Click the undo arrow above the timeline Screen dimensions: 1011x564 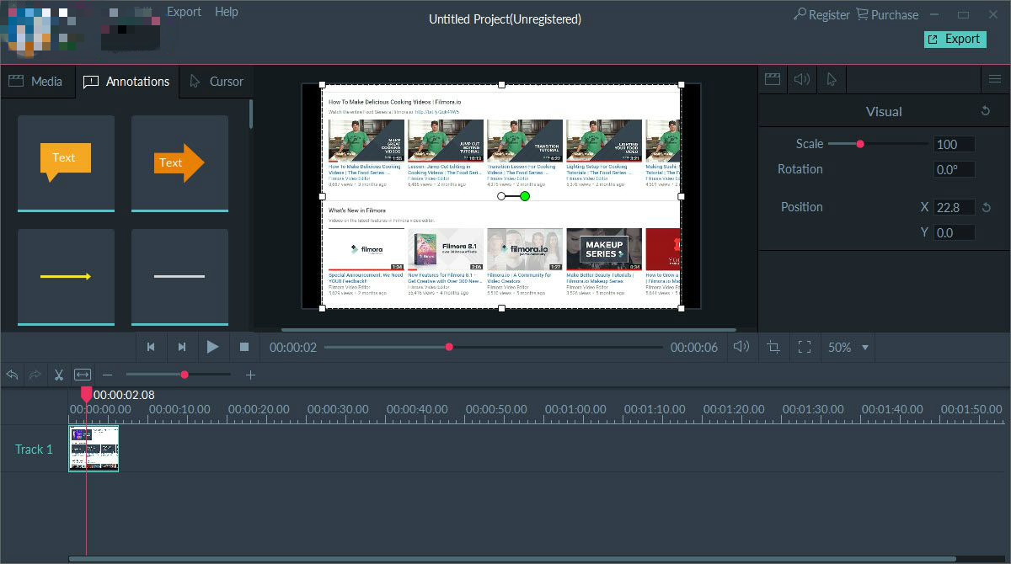coord(12,375)
